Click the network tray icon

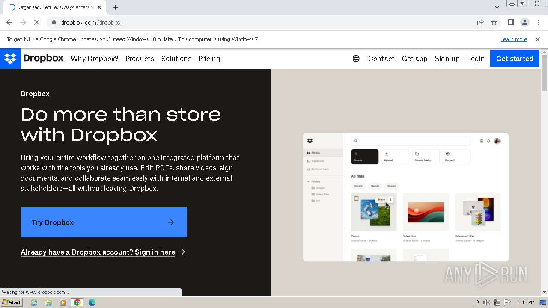497,302
